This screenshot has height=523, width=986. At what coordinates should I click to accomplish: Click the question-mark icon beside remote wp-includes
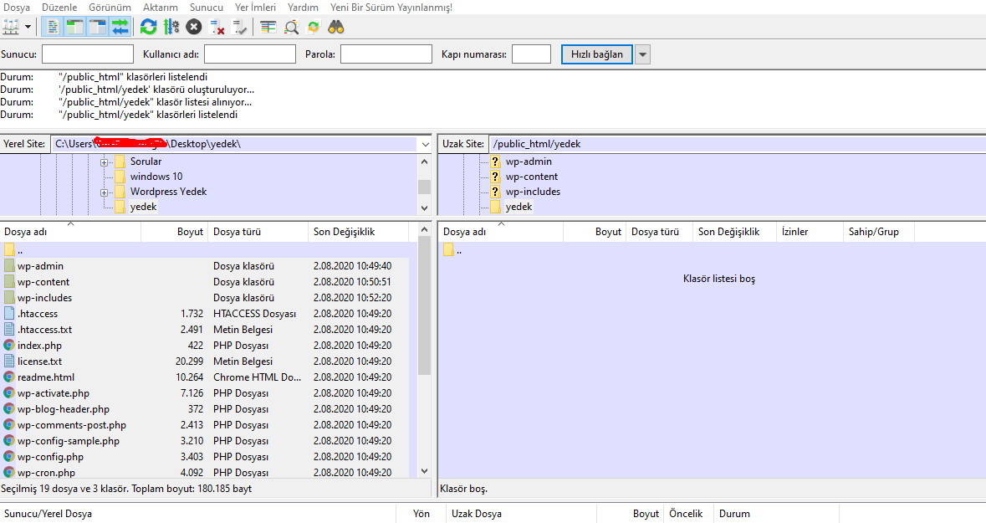pos(495,192)
